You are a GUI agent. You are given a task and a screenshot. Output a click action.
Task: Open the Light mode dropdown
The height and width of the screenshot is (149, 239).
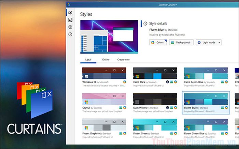209,42
